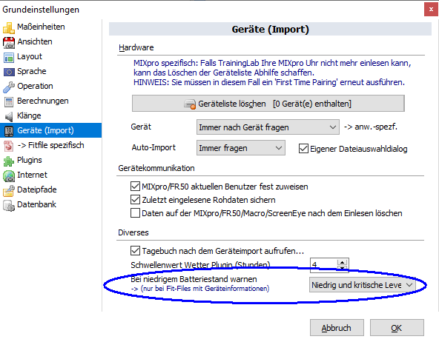439x342 pixels.
Task: Click the Abbruch button
Action: tap(337, 328)
